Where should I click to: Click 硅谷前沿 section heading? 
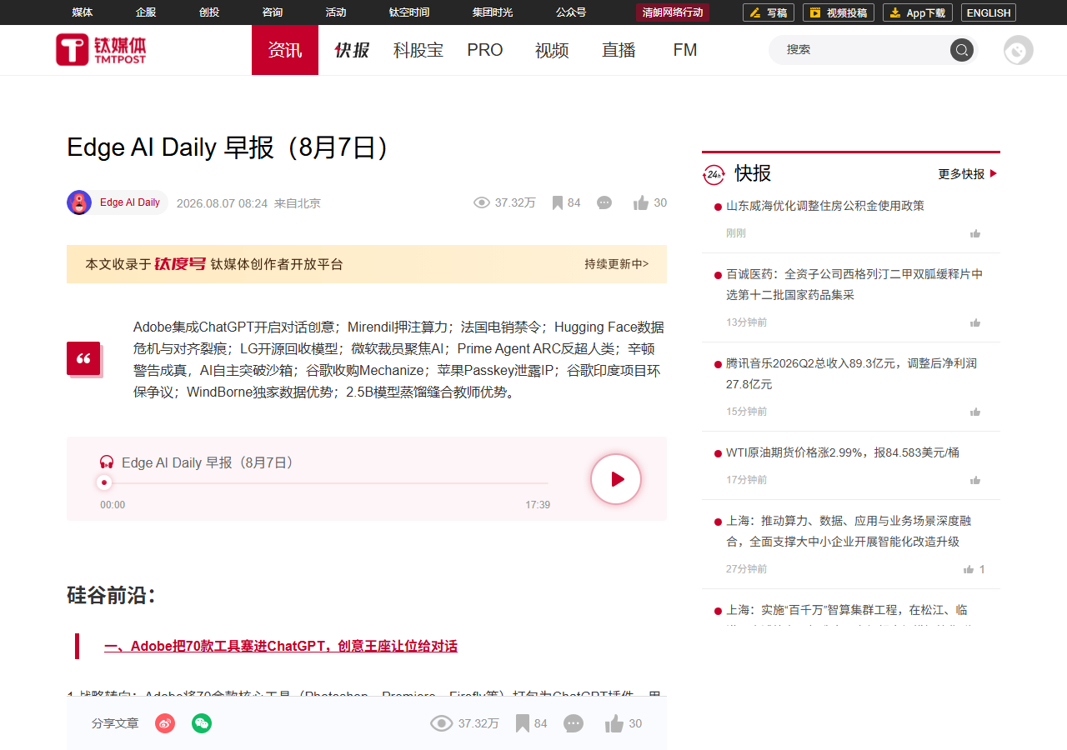click(112, 596)
